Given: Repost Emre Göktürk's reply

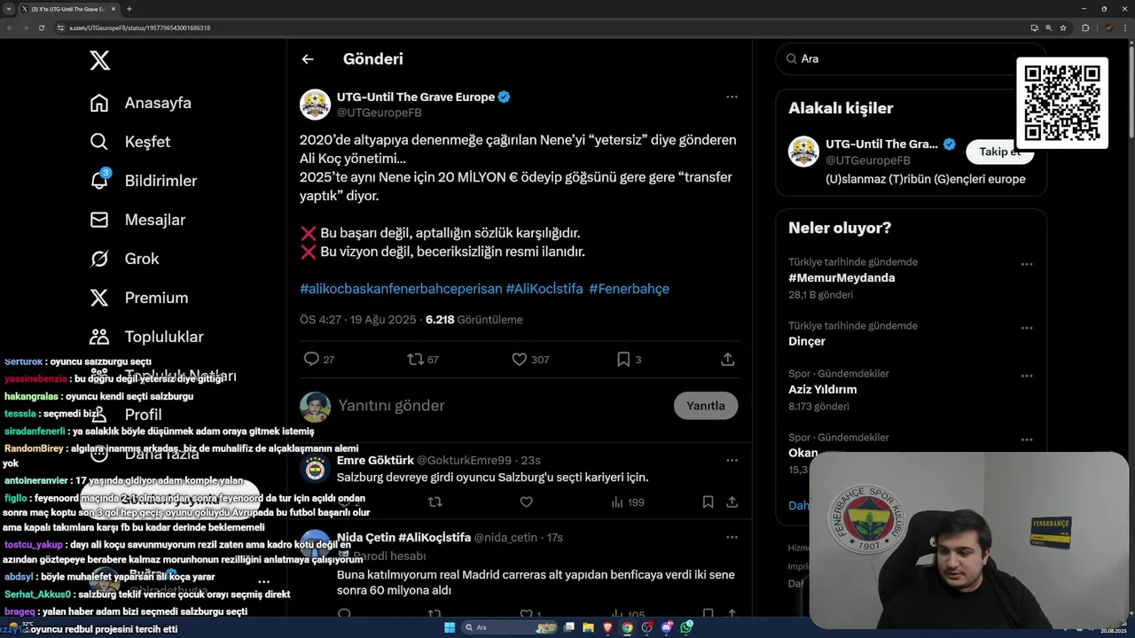Looking at the screenshot, I should (434, 502).
